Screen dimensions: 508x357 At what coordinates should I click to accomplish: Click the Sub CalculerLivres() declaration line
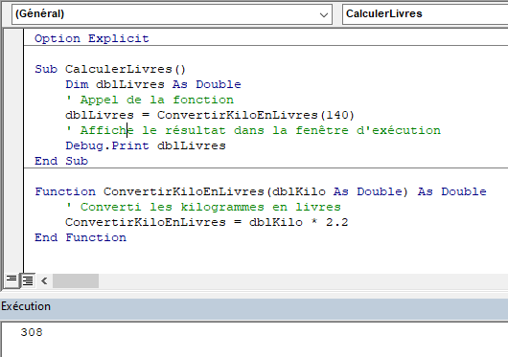(x=110, y=69)
